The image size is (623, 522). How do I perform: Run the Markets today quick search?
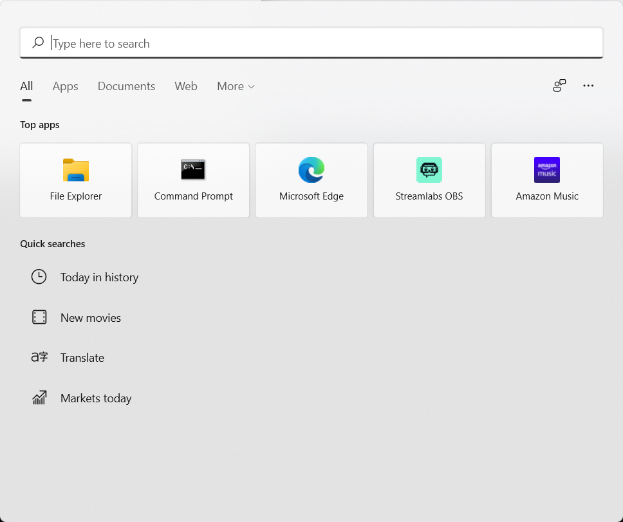96,398
